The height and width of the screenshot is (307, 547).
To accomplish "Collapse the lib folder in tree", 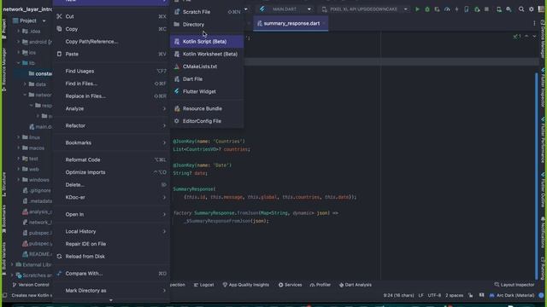I will 19,63.
